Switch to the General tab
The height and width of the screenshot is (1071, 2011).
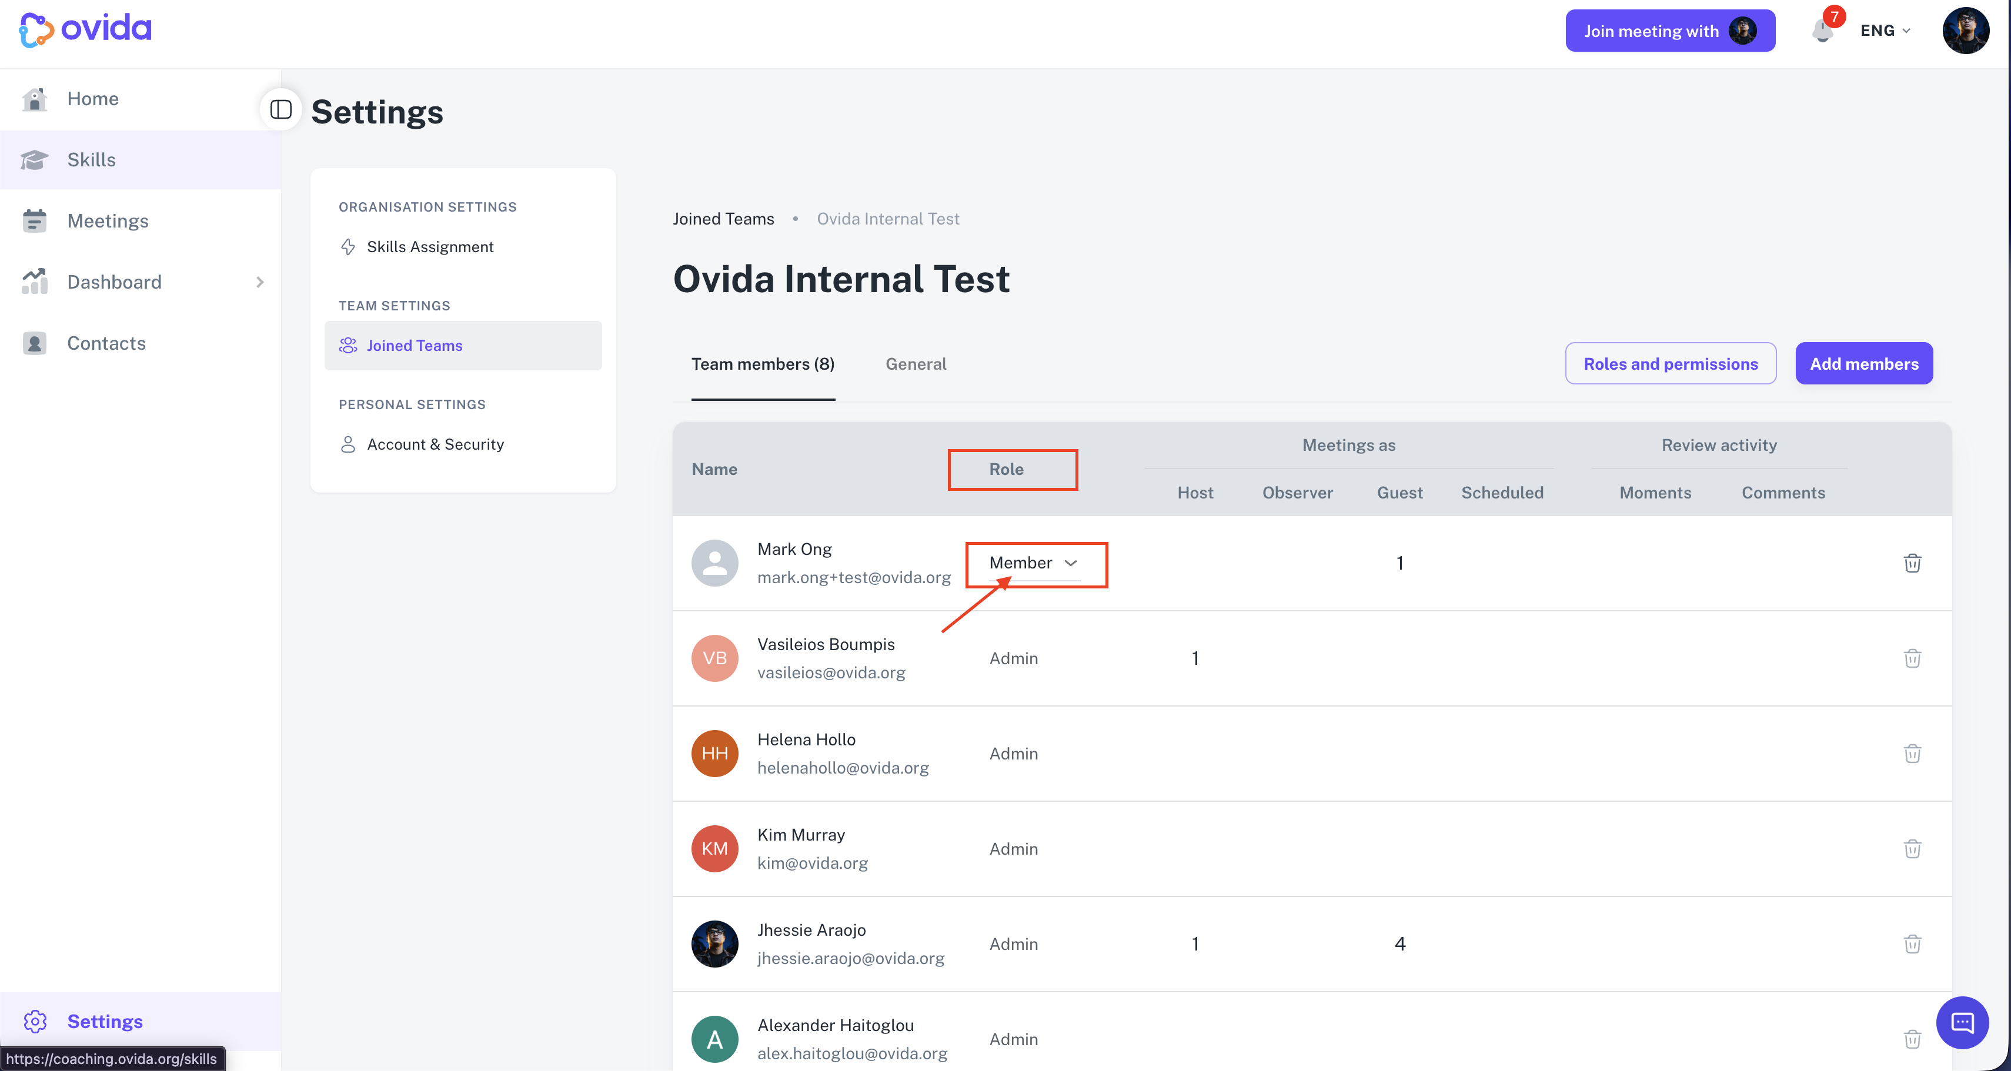pos(916,364)
